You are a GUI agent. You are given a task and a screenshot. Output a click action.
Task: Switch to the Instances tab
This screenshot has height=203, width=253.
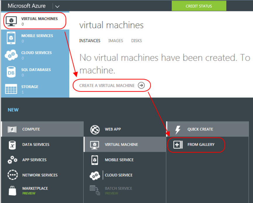tap(90, 41)
